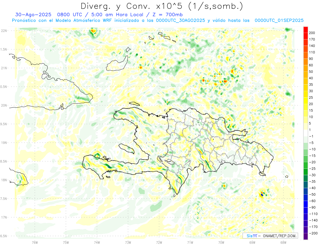Click the '-1' value on the color scale
318x246 pixels.
311,136
